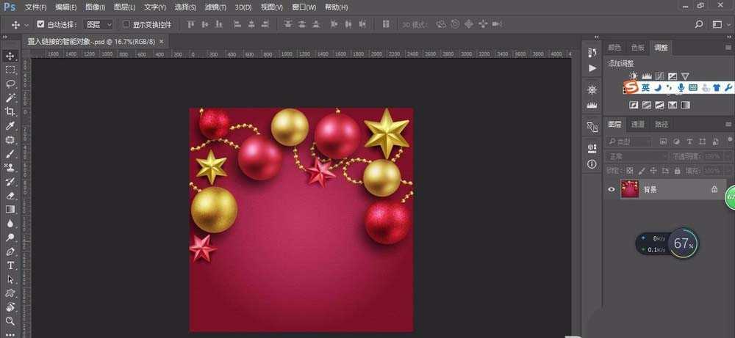Activate the Horizontal Type tool
The image size is (735, 338).
pyautogui.click(x=10, y=265)
